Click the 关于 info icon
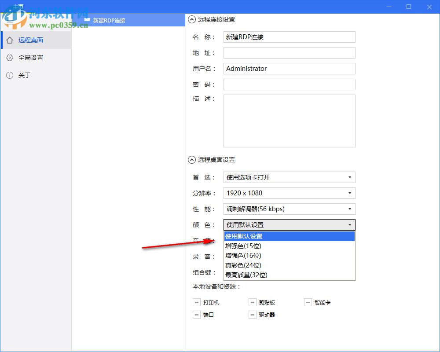Screen dimensions: 440x352 tap(10, 75)
